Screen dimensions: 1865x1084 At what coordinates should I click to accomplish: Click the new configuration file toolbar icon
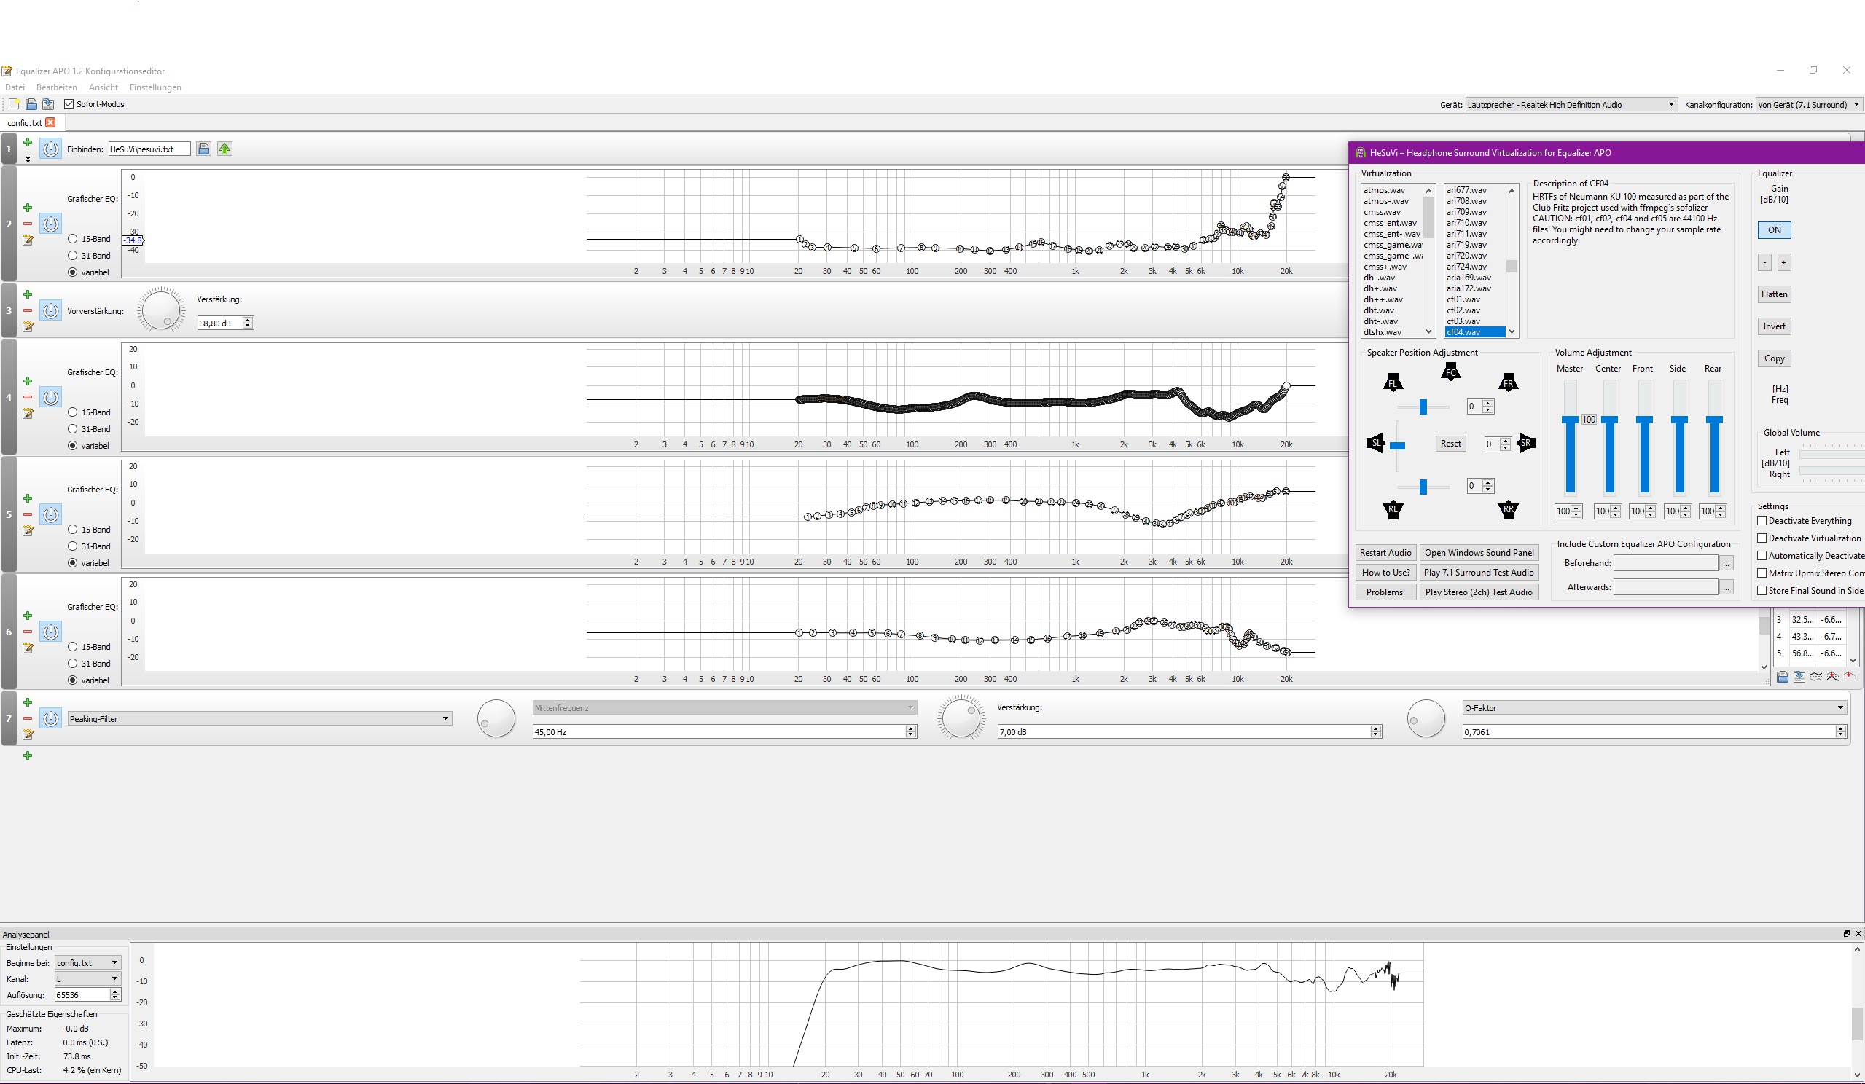[x=13, y=104]
